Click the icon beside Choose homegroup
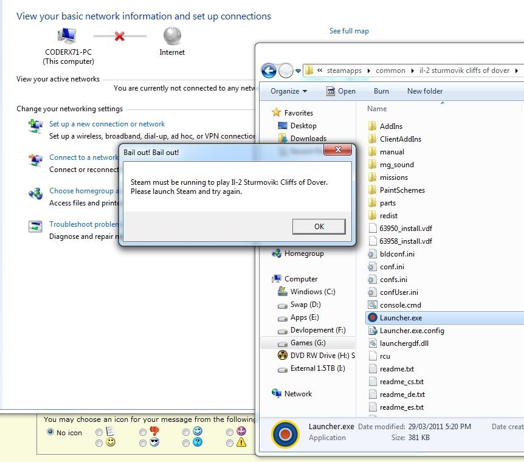Image resolution: width=524 pixels, height=462 pixels. pyautogui.click(x=35, y=193)
